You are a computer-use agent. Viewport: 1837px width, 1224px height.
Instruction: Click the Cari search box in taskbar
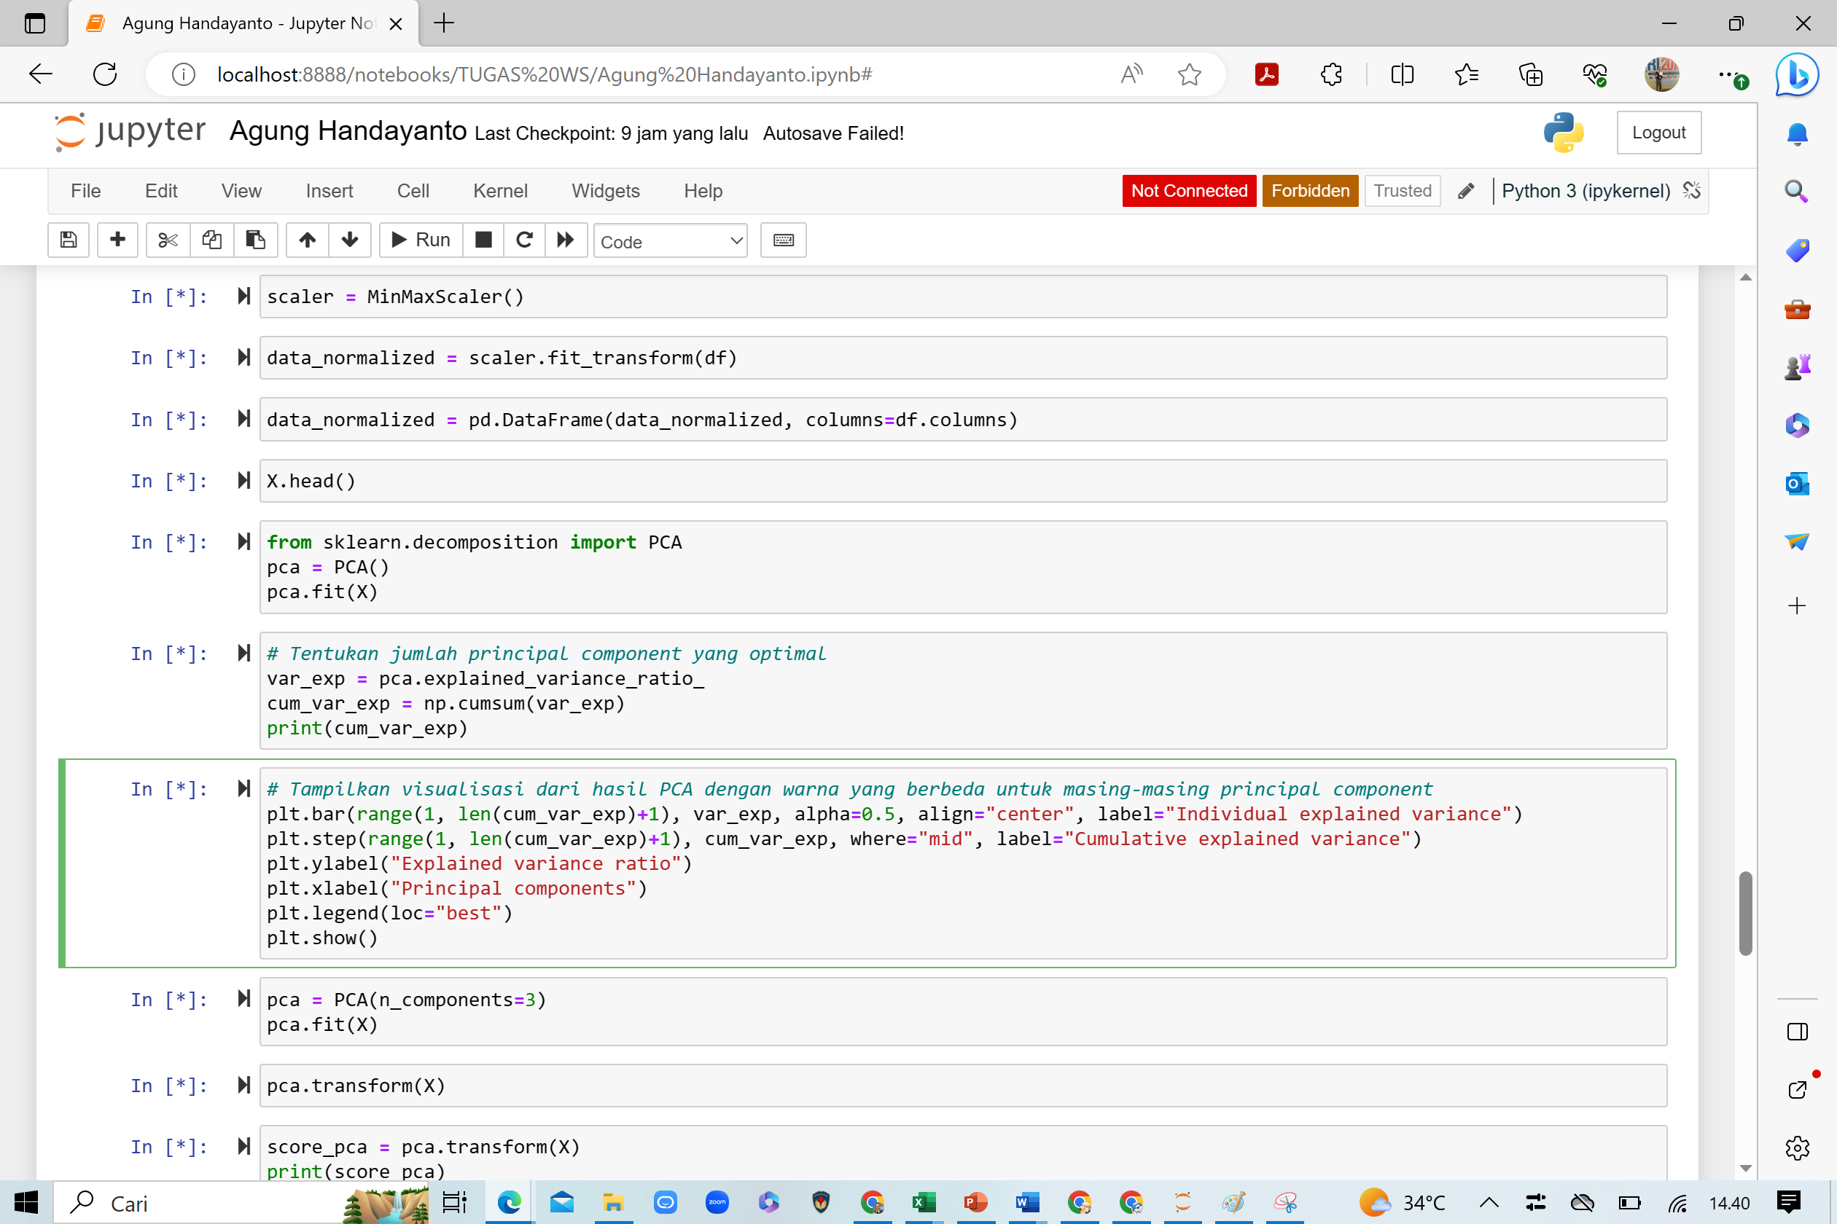pyautogui.click(x=242, y=1202)
